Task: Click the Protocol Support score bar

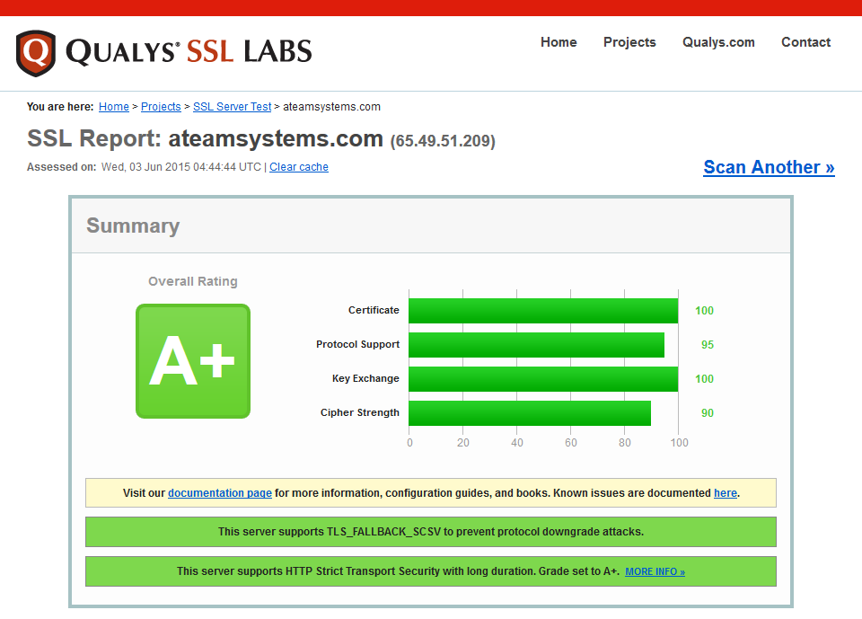Action: tap(537, 345)
